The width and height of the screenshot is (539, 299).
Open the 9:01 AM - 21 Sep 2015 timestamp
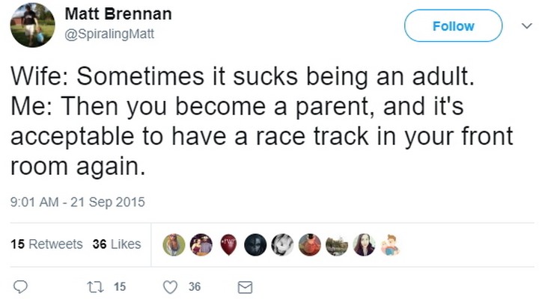pyautogui.click(x=77, y=201)
